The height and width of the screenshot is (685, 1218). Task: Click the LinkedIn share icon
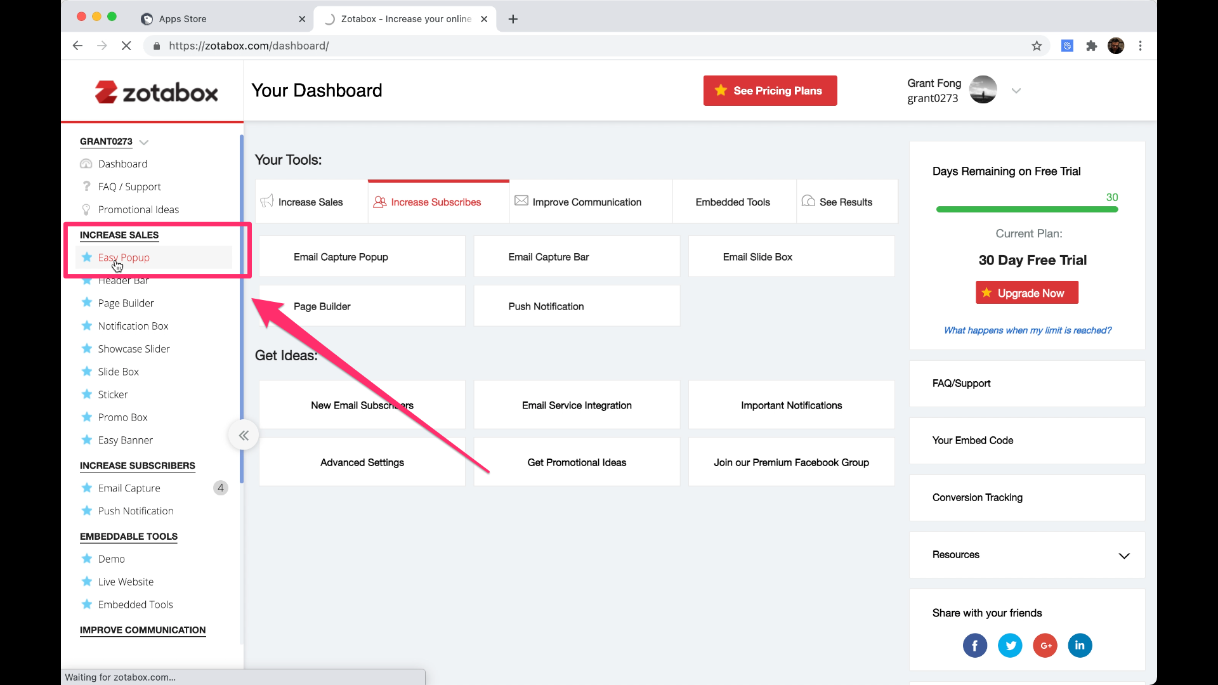(1080, 646)
